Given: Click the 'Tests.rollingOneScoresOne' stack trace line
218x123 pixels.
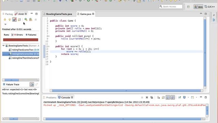Looking at the screenshot, I should (x=20, y=93).
